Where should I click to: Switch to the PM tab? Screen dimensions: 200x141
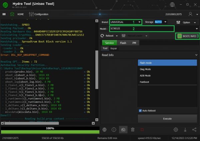point(134,43)
